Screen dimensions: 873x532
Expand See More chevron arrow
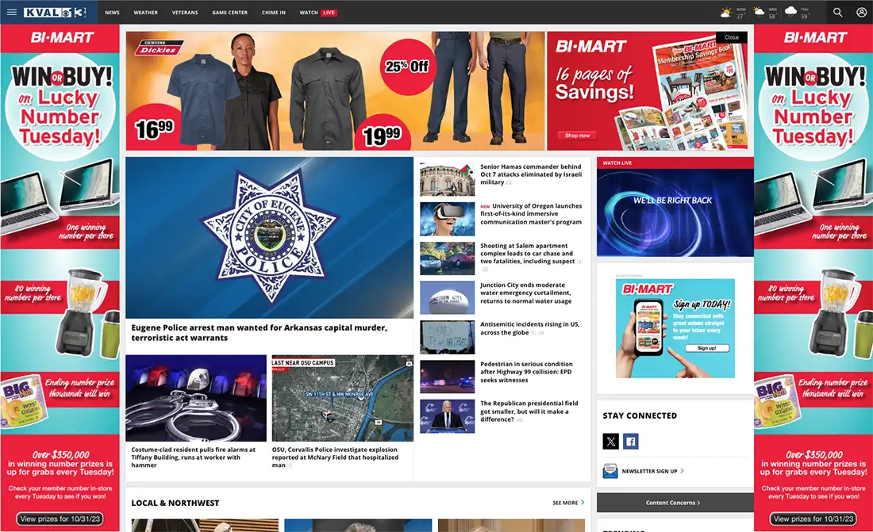583,502
